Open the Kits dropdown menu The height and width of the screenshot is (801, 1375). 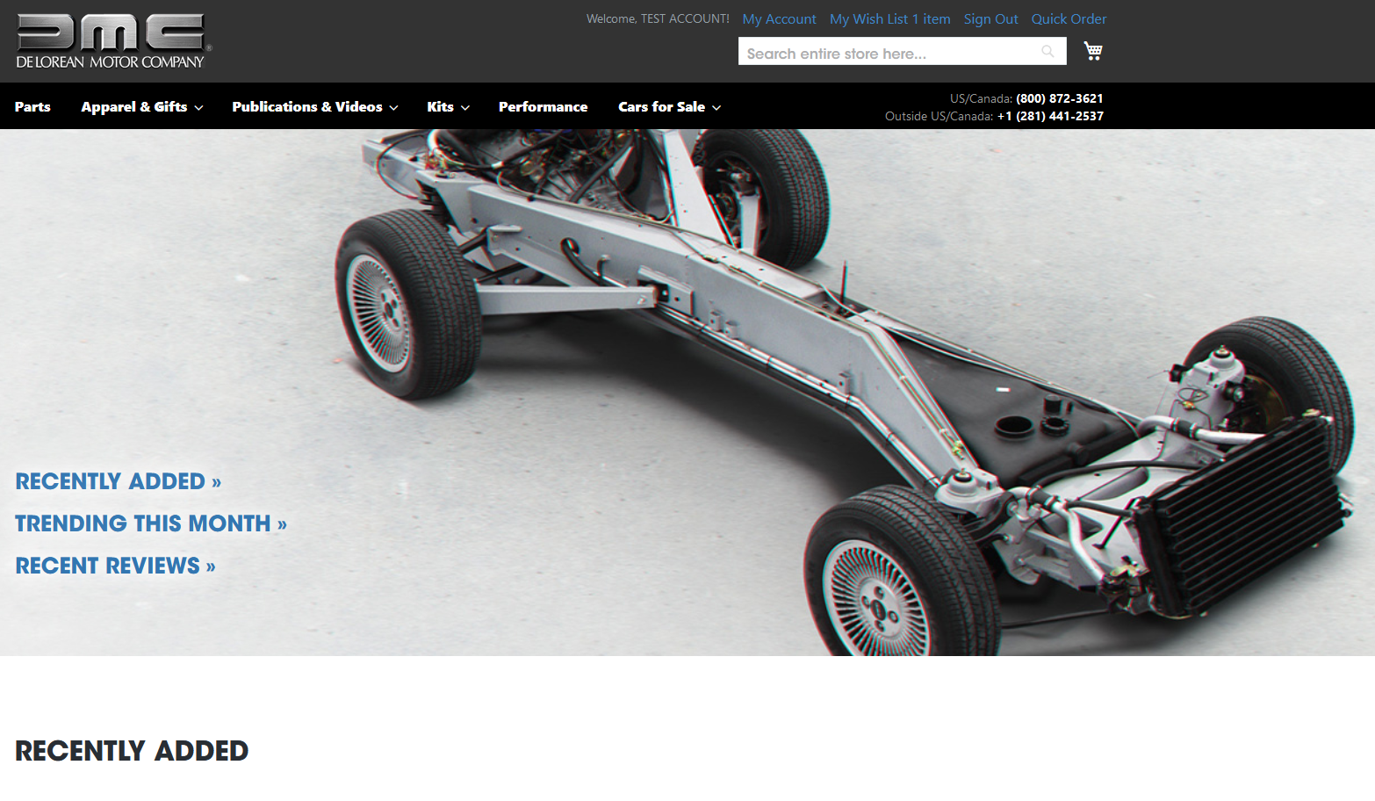[x=447, y=106]
